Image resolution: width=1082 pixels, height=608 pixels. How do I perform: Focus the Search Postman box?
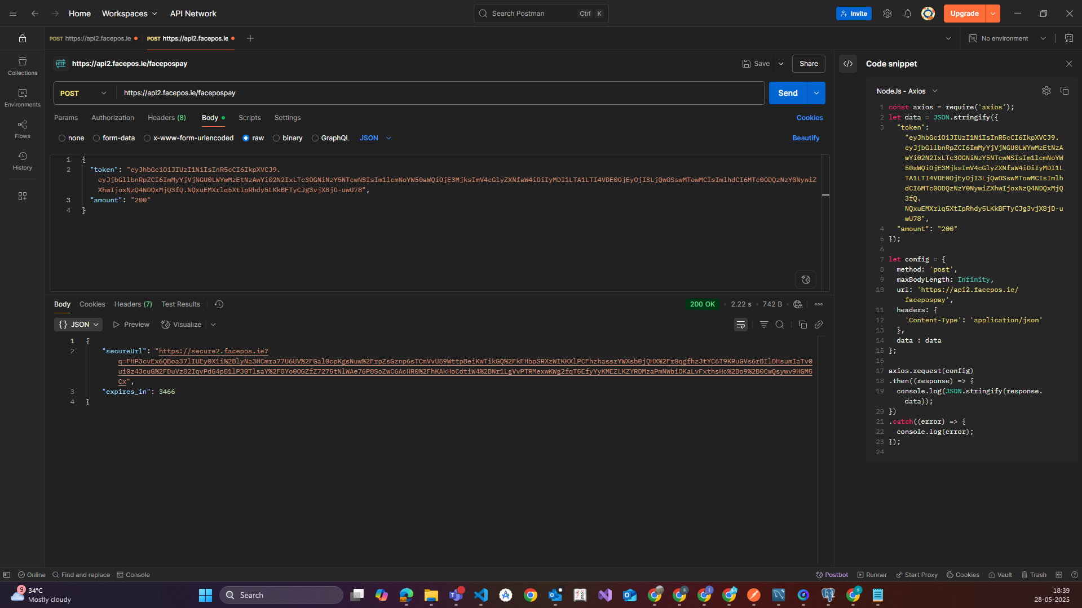coord(541,14)
